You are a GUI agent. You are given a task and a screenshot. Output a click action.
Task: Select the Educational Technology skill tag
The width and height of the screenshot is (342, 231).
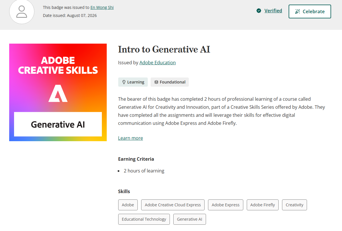144,219
